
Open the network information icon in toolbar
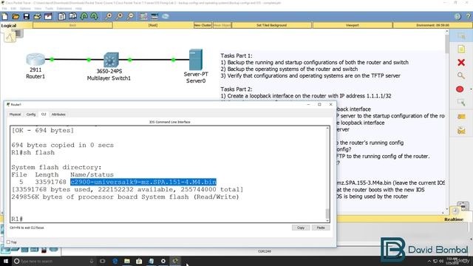click(457, 16)
